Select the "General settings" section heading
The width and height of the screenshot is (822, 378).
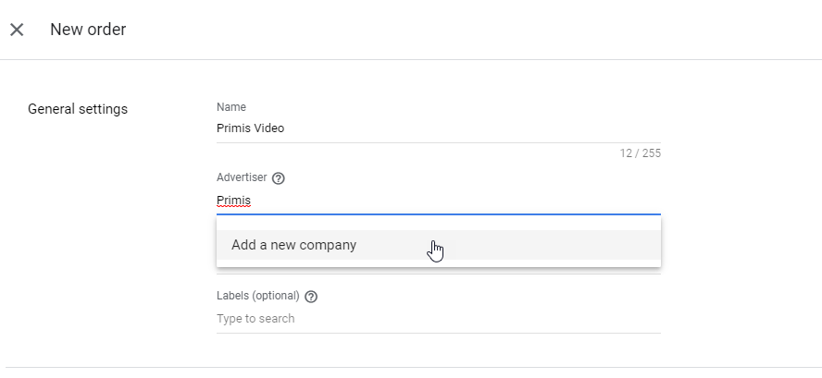pyautogui.click(x=78, y=109)
